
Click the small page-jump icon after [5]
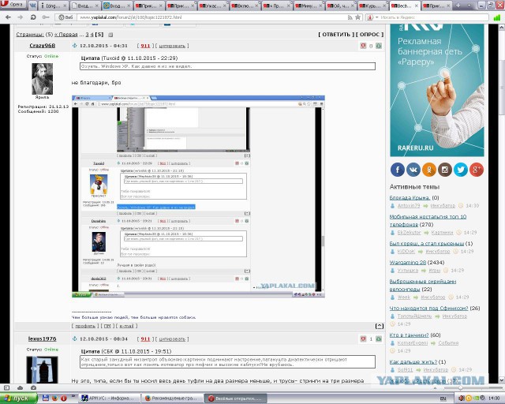[110, 35]
